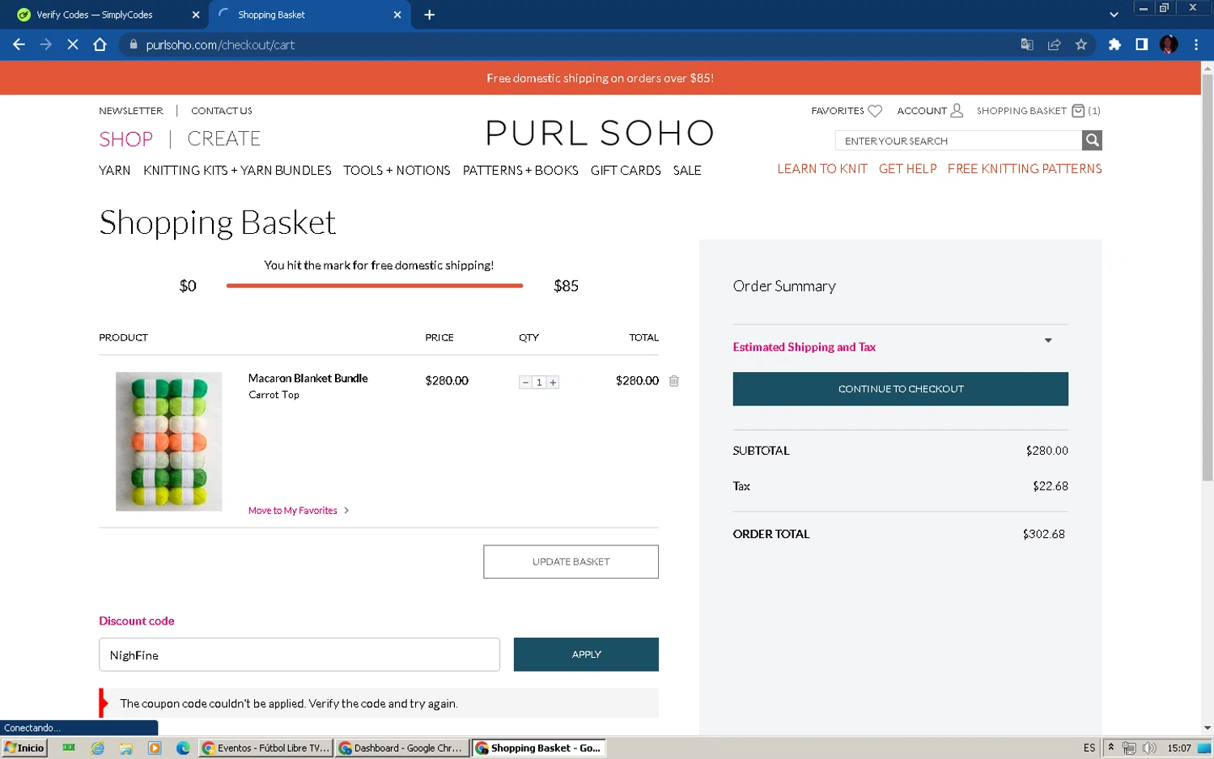Image resolution: width=1214 pixels, height=759 pixels.
Task: Click the Windows Inicio start button
Action: [24, 748]
